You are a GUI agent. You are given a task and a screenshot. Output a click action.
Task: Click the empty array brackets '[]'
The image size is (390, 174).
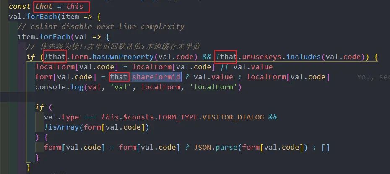(x=325, y=148)
